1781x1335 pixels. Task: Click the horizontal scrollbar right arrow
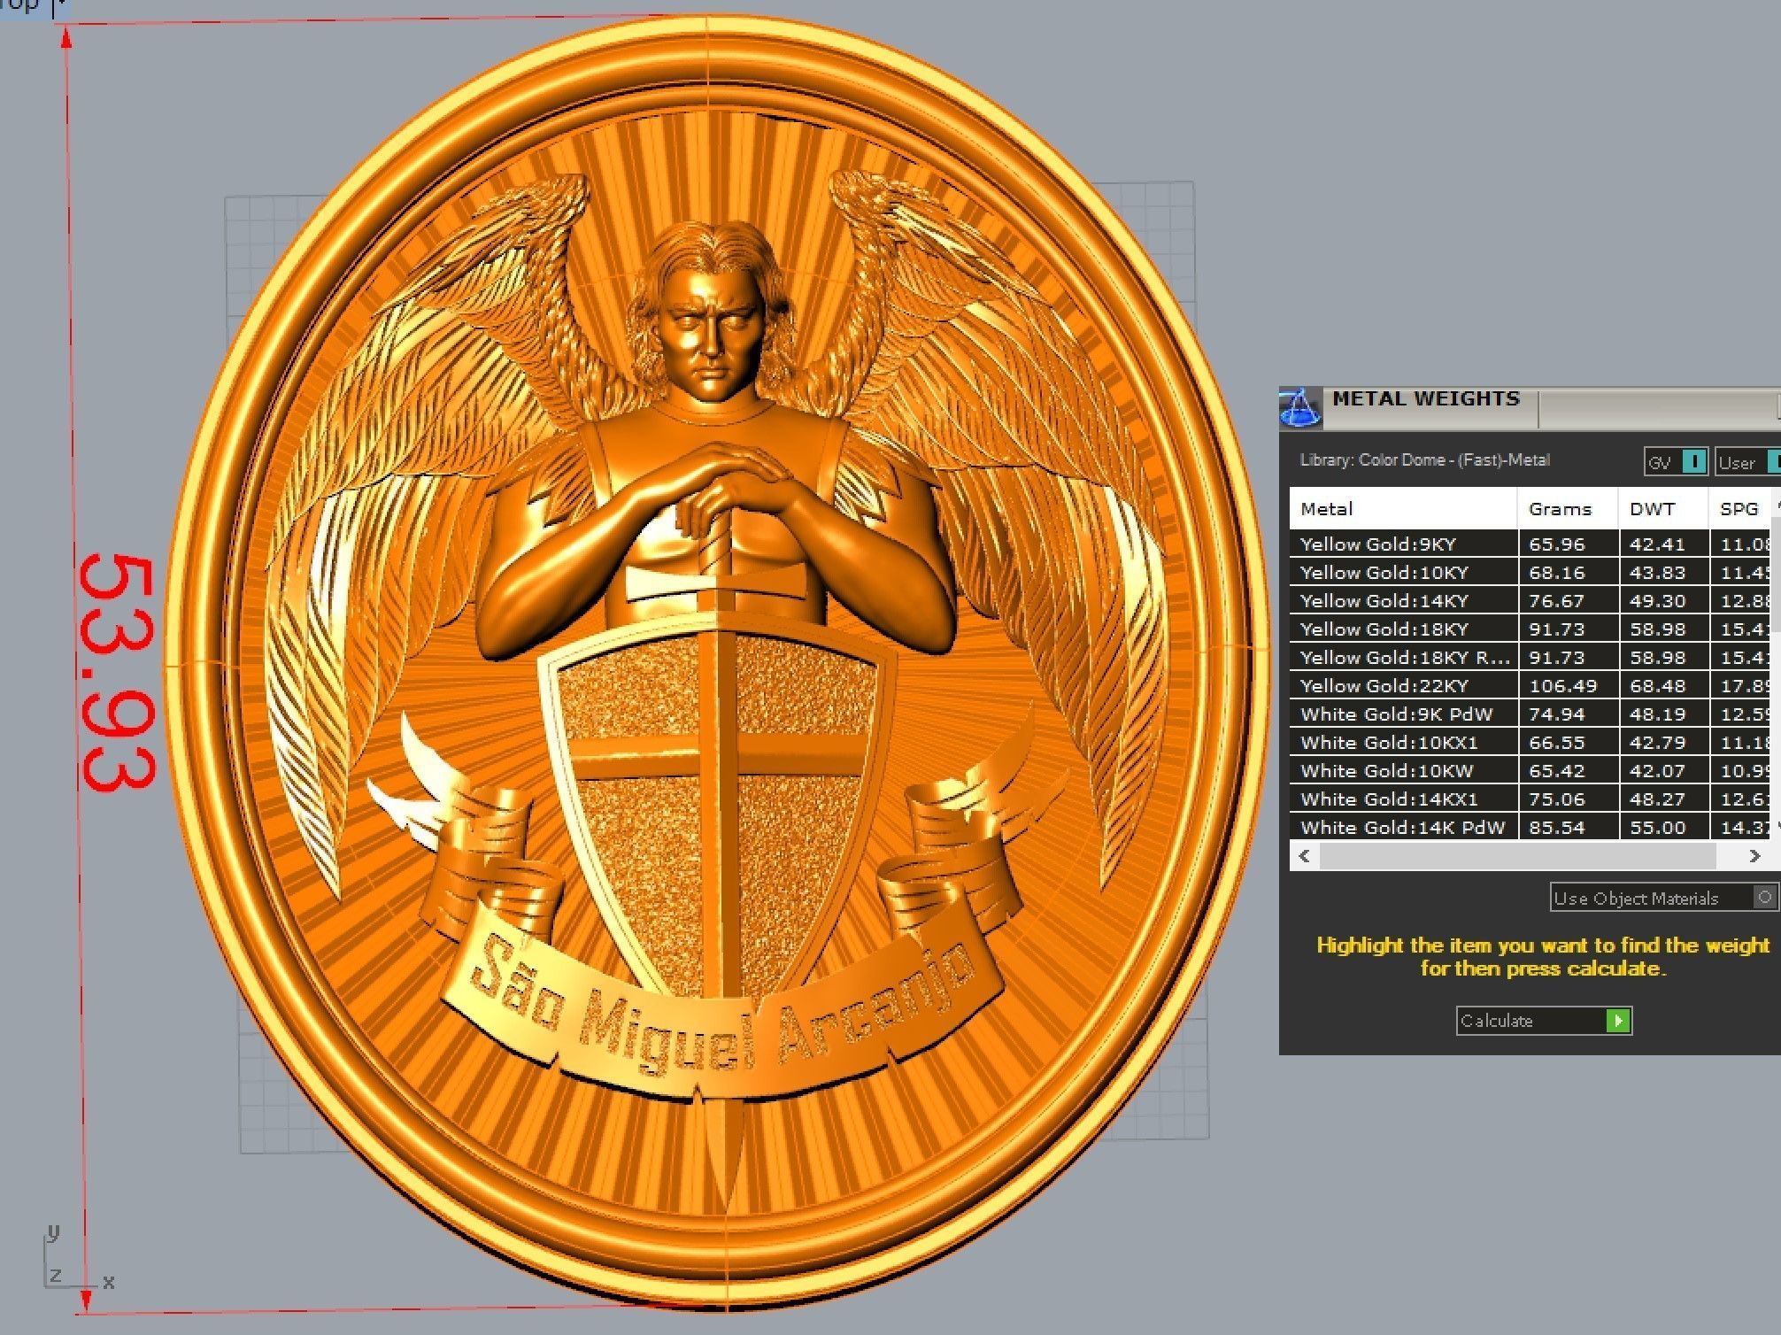point(1754,856)
